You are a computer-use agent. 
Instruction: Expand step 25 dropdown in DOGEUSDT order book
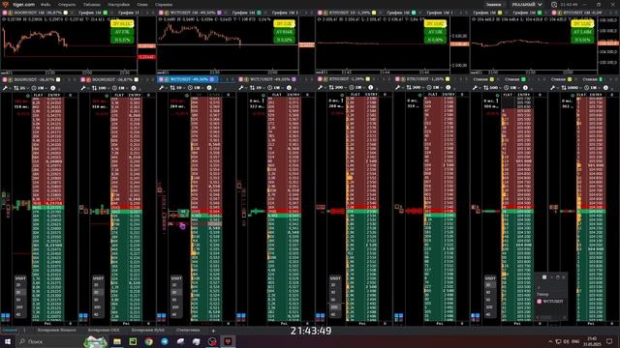21,88
